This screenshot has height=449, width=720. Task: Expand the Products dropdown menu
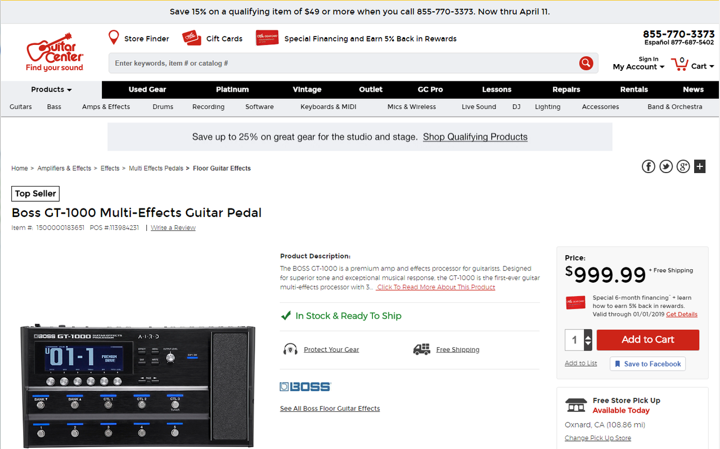point(51,89)
